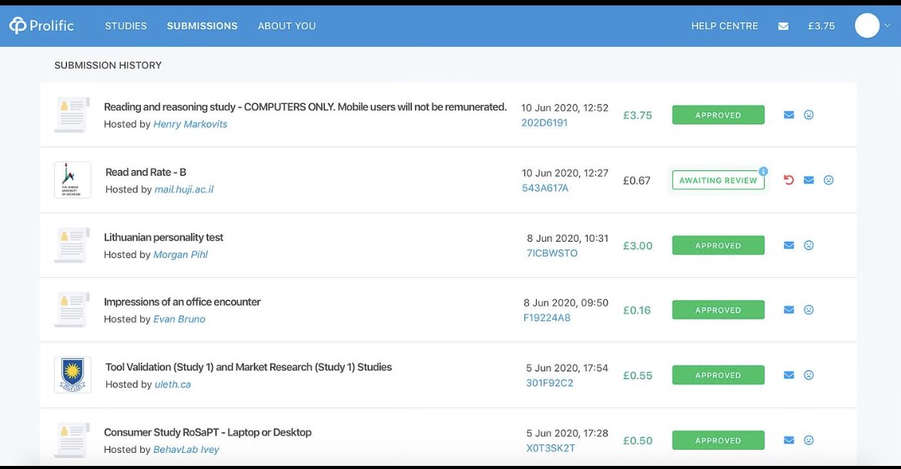Click the info badge on Awaiting Review
This screenshot has height=469, width=901.
[763, 171]
